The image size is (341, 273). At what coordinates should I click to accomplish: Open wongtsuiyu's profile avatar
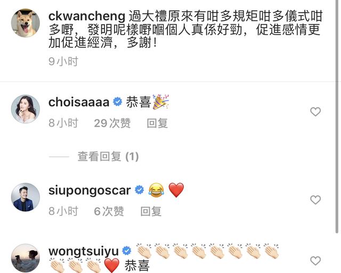[x=26, y=258]
